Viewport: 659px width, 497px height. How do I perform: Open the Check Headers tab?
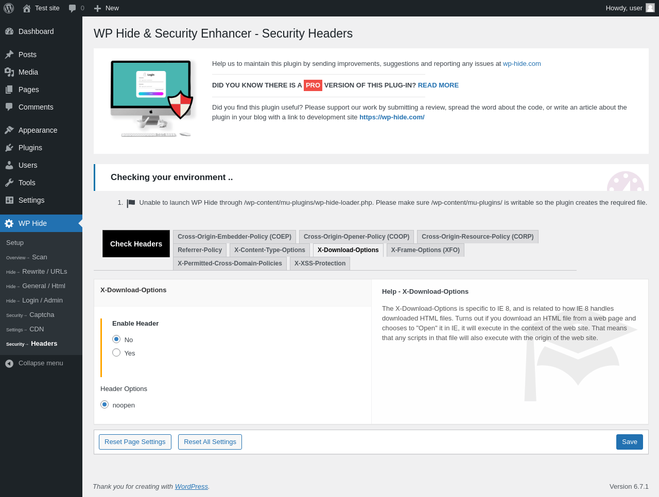pos(136,244)
